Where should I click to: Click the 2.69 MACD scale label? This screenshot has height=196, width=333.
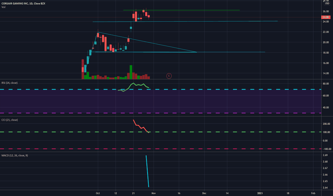(x=325, y=155)
